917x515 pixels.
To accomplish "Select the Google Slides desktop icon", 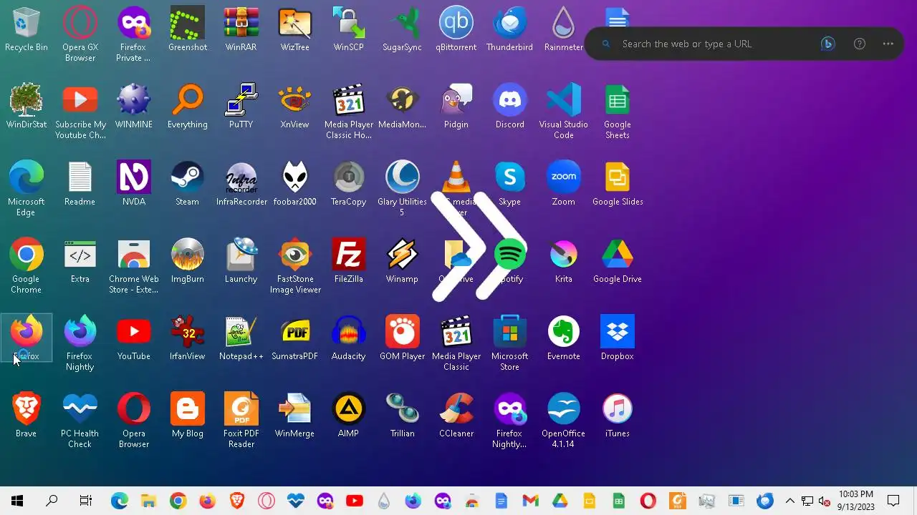I will (617, 185).
